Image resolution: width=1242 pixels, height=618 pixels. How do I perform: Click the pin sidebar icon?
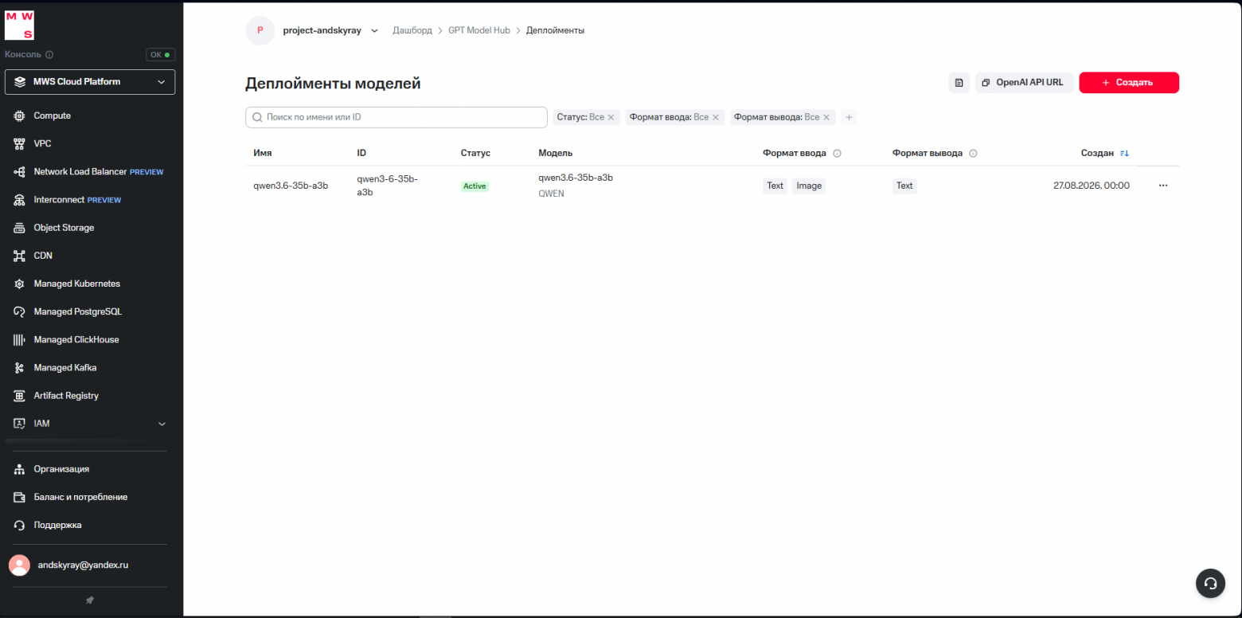[x=90, y=600]
